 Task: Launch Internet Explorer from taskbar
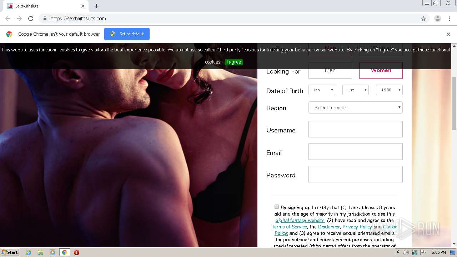tap(28, 252)
